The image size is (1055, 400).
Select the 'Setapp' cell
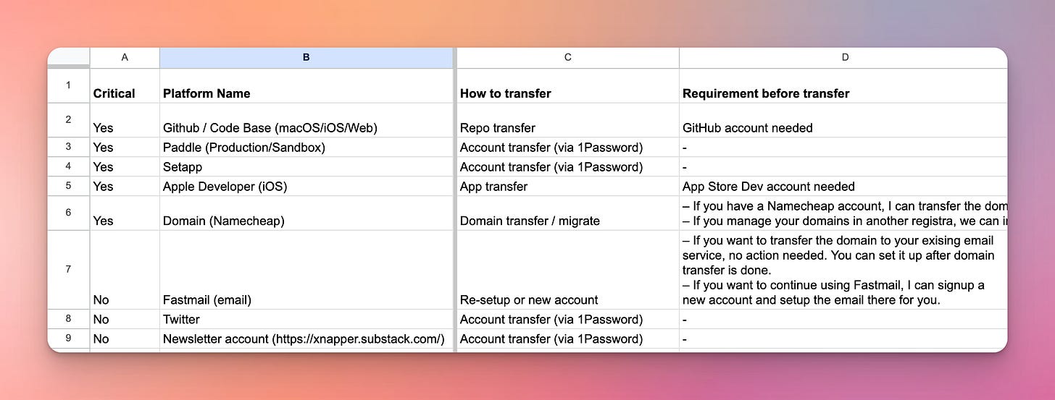pyautogui.click(x=307, y=166)
